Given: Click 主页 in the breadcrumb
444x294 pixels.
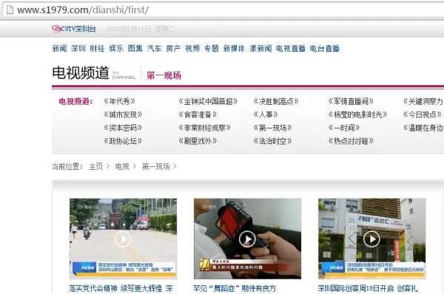Looking at the screenshot, I should click(x=96, y=166).
